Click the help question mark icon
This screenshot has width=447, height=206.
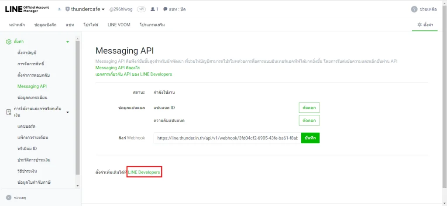pos(414,9)
